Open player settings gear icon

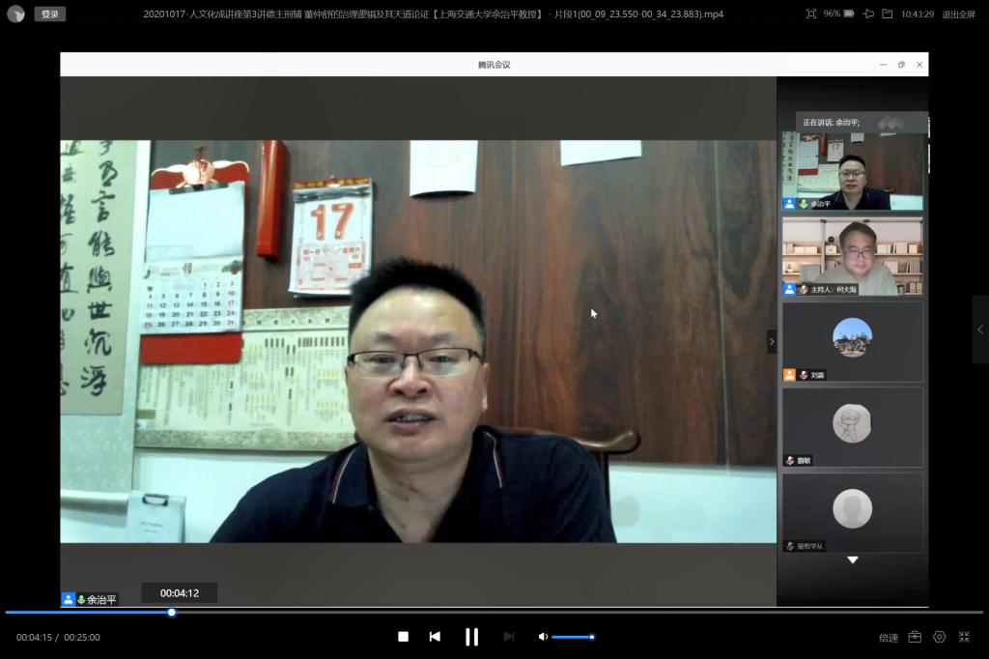pos(939,637)
